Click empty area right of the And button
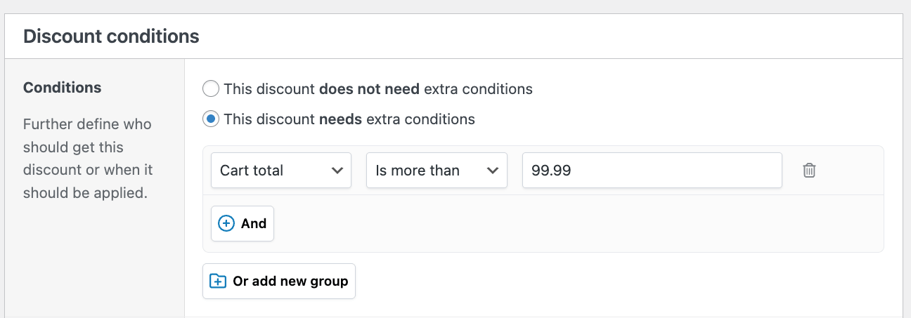 click(x=562, y=223)
